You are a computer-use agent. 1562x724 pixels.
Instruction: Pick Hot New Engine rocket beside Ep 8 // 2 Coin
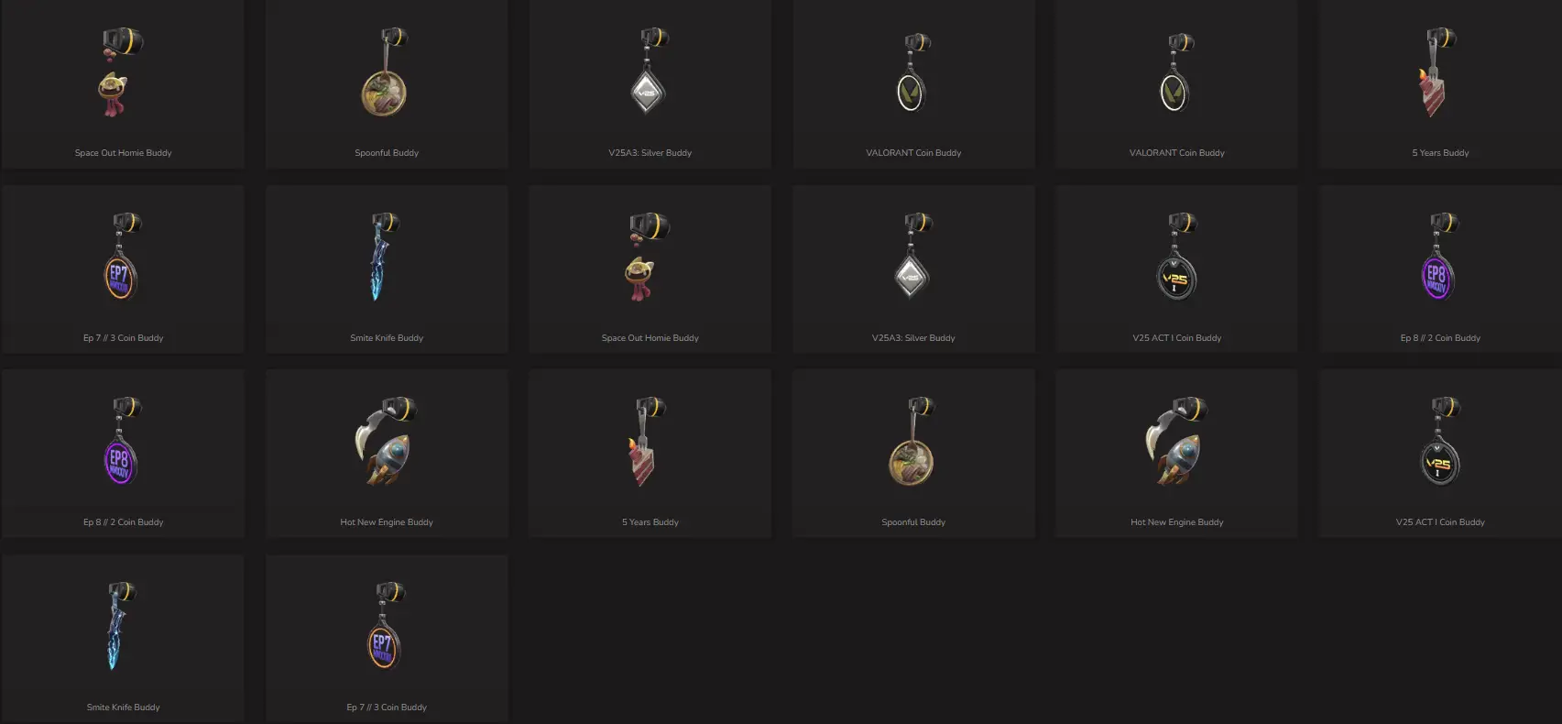tap(387, 454)
